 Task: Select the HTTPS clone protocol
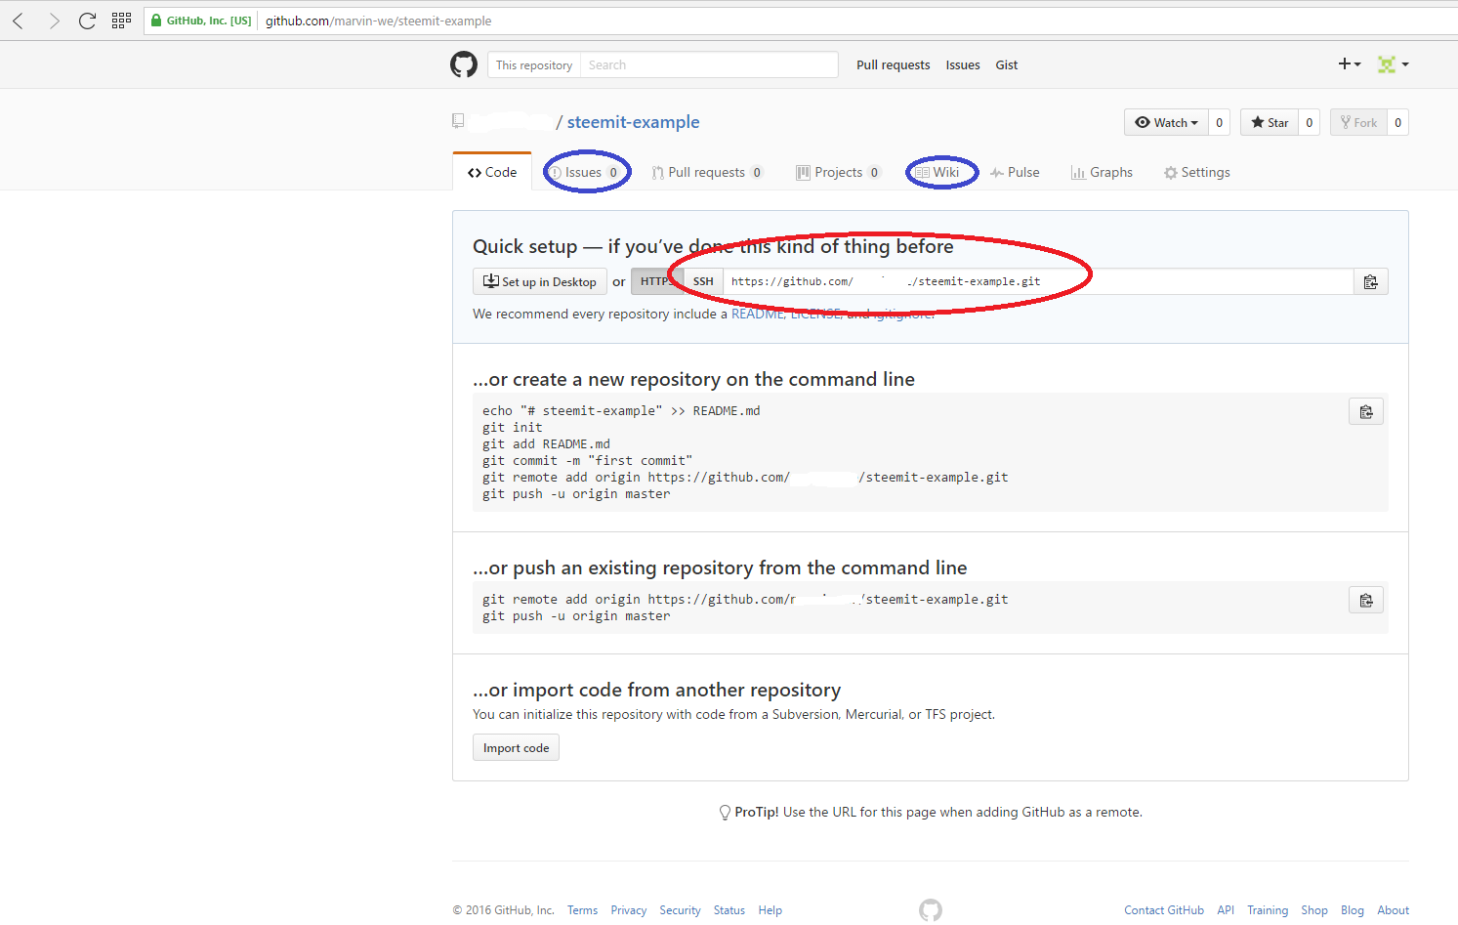click(x=656, y=281)
